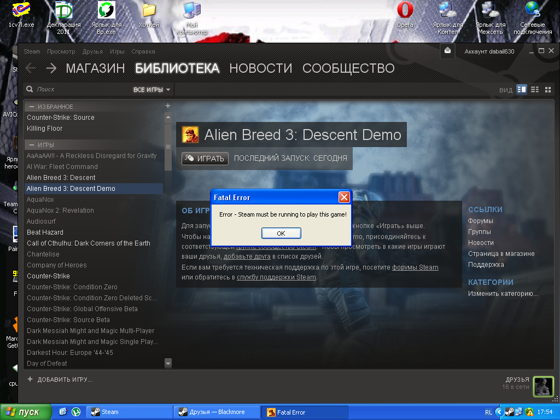Viewport: 560px width, 420px height.
Task: Open Аккаунт dabail630 menu
Action: click(489, 51)
